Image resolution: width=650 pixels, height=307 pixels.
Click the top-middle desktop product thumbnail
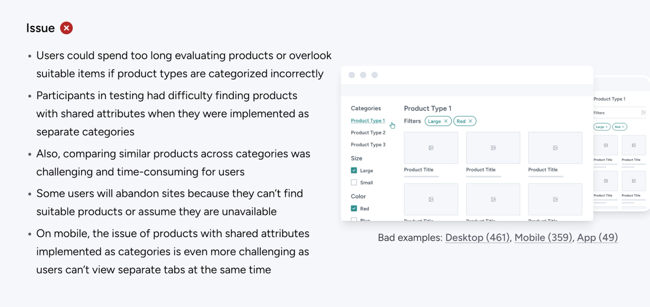click(493, 148)
